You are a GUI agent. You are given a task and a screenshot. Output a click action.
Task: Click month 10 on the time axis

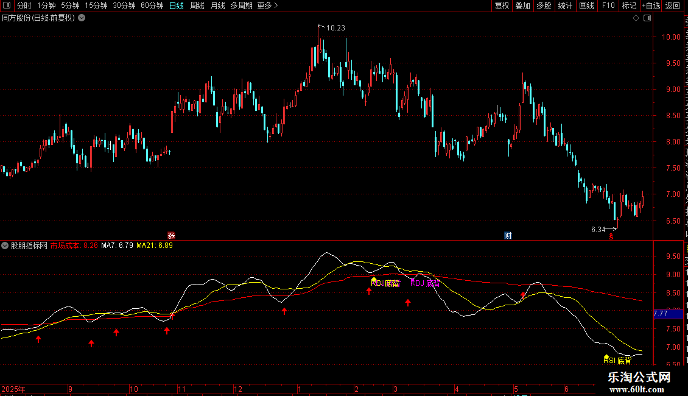(x=134, y=389)
